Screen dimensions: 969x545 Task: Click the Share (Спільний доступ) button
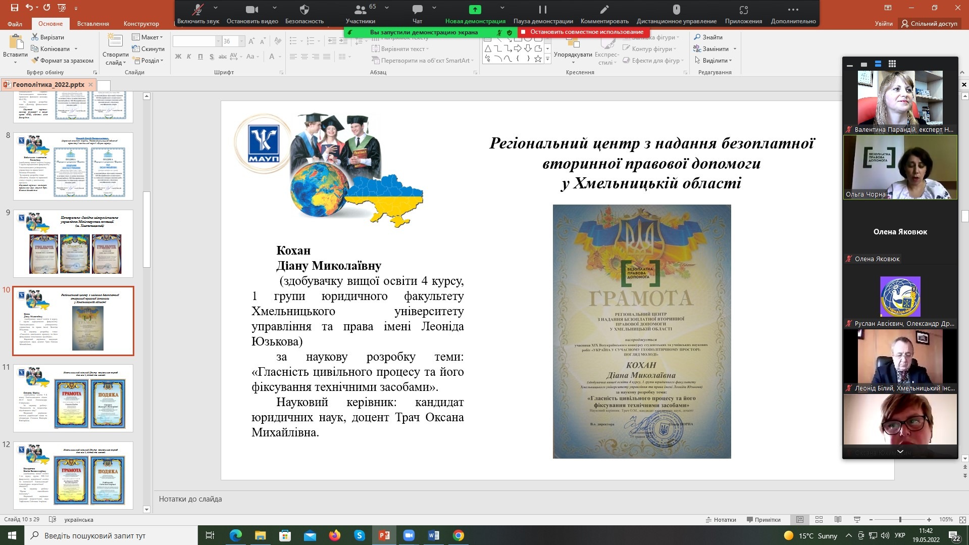point(929,24)
